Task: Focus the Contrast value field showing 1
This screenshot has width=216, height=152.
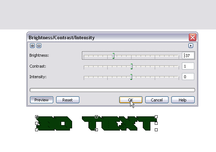Action: [188, 66]
